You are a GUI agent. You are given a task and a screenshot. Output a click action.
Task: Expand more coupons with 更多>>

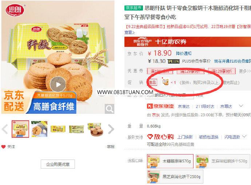244,71
